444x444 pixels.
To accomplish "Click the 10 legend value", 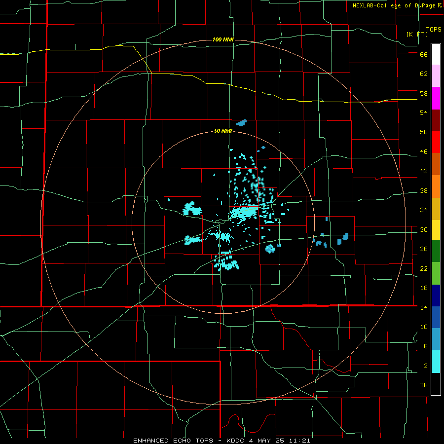I will (x=424, y=327).
